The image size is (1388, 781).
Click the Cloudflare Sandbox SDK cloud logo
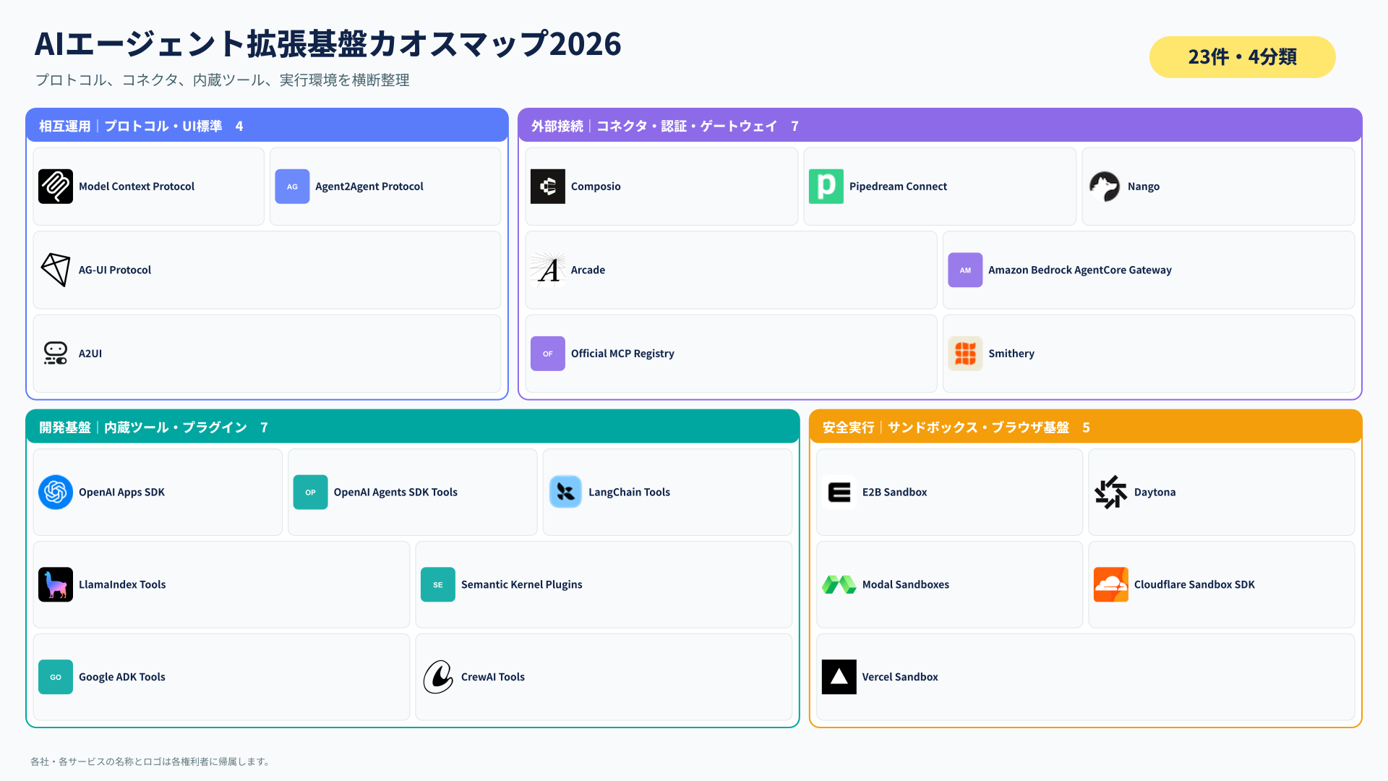[x=1111, y=584]
